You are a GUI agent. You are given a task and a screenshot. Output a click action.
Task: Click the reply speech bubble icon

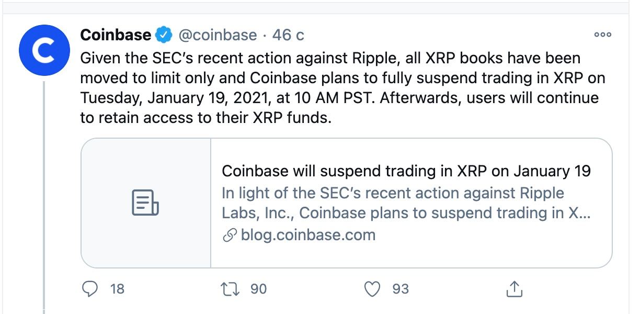(x=91, y=288)
